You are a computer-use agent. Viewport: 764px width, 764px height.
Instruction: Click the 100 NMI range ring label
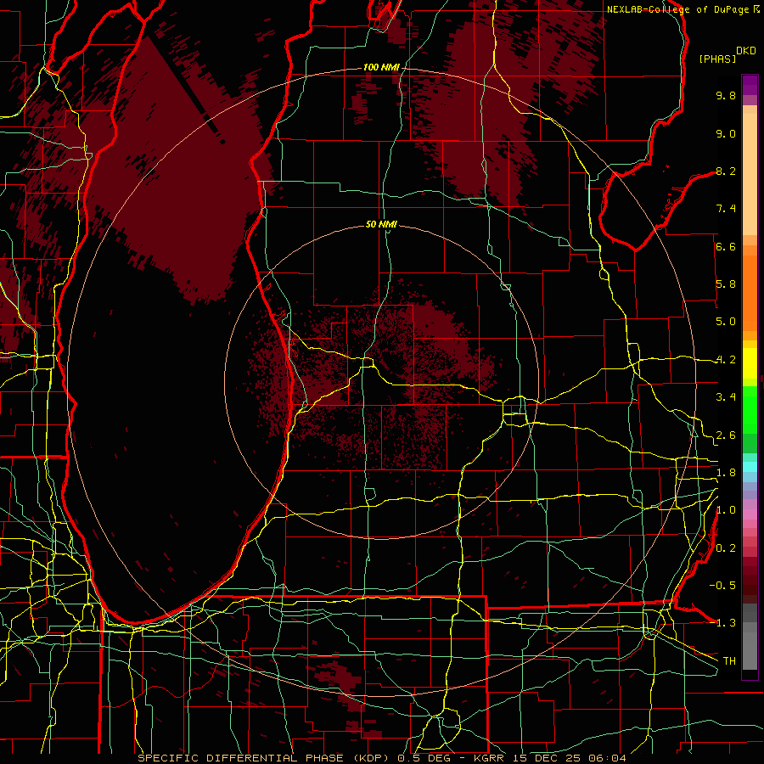coord(381,67)
